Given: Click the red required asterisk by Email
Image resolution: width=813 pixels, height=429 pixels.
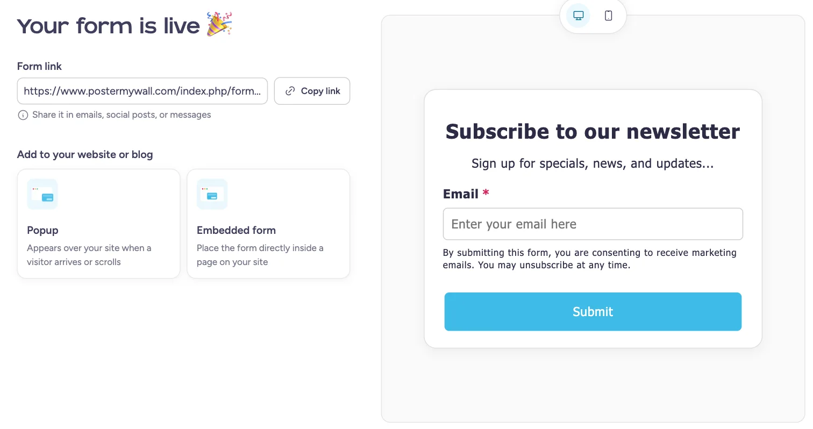Looking at the screenshot, I should 486,192.
